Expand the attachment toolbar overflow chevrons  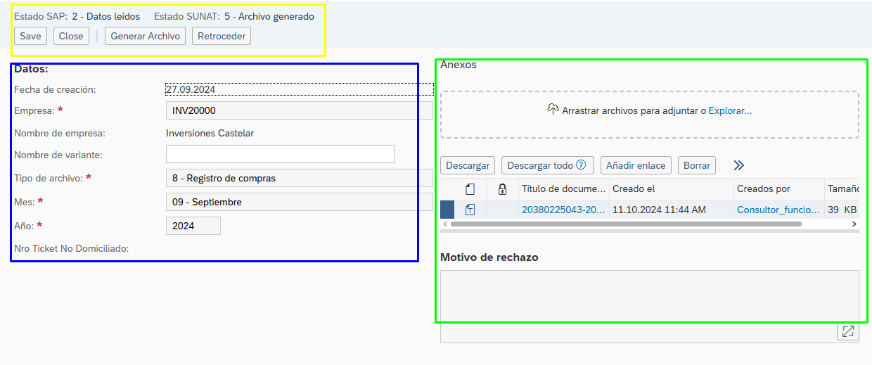coord(738,165)
